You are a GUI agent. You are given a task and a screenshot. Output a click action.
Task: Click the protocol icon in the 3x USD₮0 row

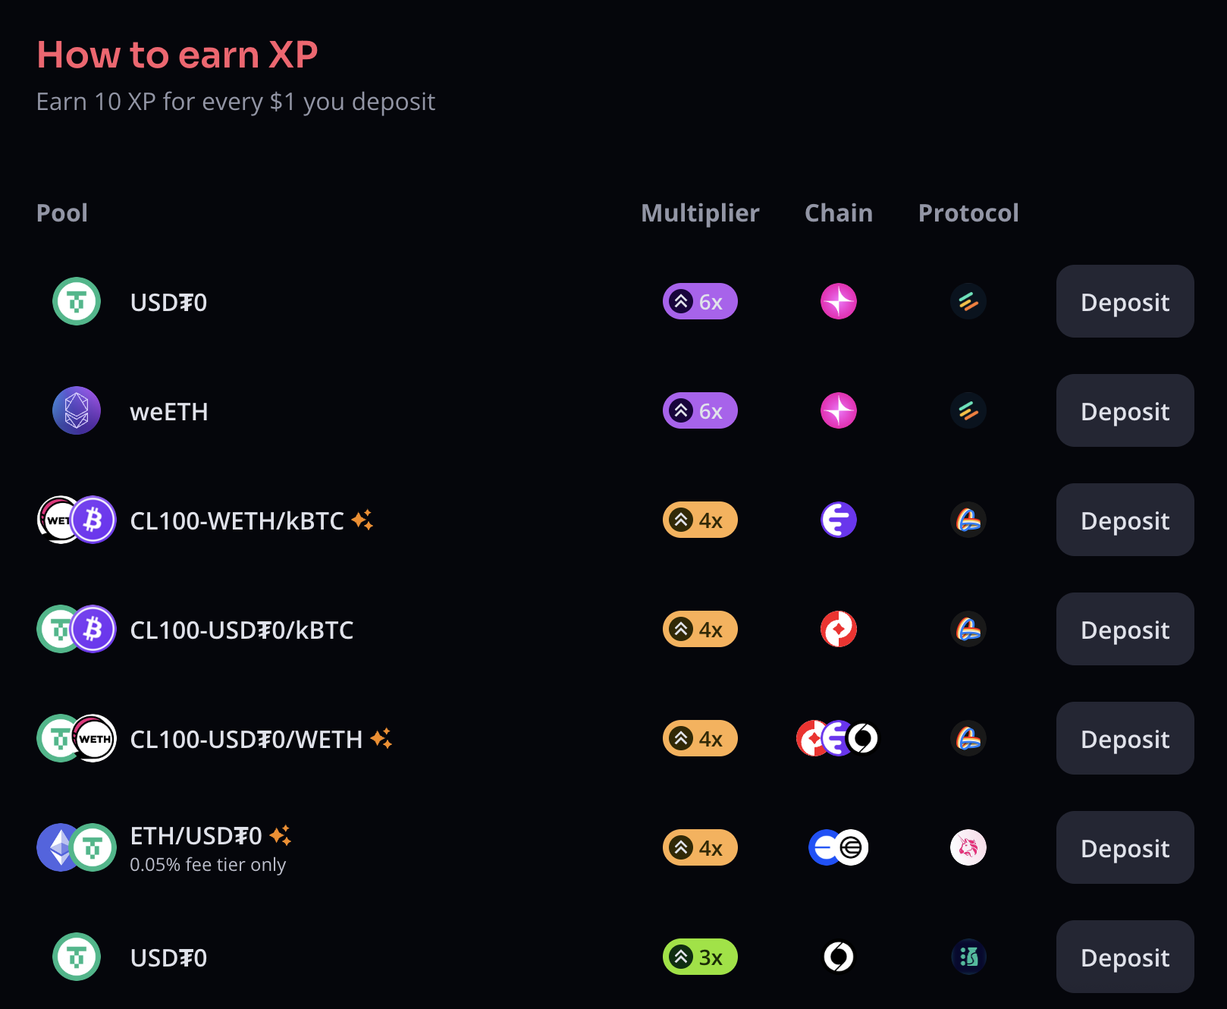(x=968, y=957)
